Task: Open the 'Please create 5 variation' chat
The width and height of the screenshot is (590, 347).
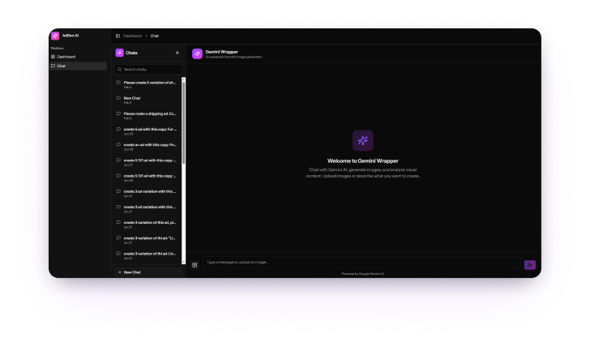Action: point(149,84)
